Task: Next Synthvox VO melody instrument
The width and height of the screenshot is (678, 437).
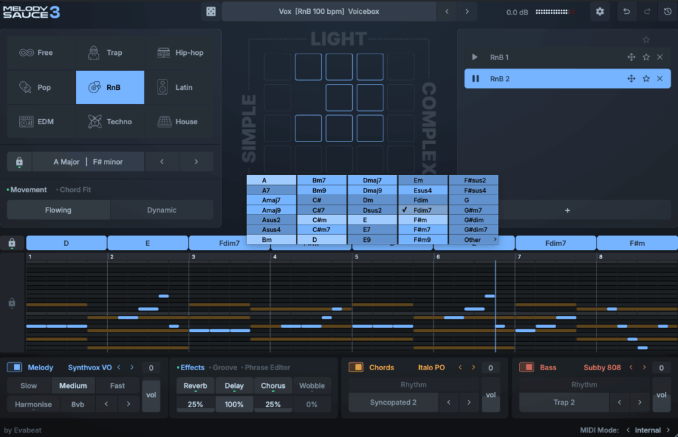Action: (x=132, y=368)
